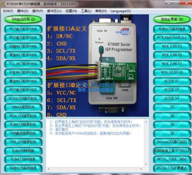Open the 设置(N) menu
This screenshot has width=192, height=175.
tap(71, 11)
